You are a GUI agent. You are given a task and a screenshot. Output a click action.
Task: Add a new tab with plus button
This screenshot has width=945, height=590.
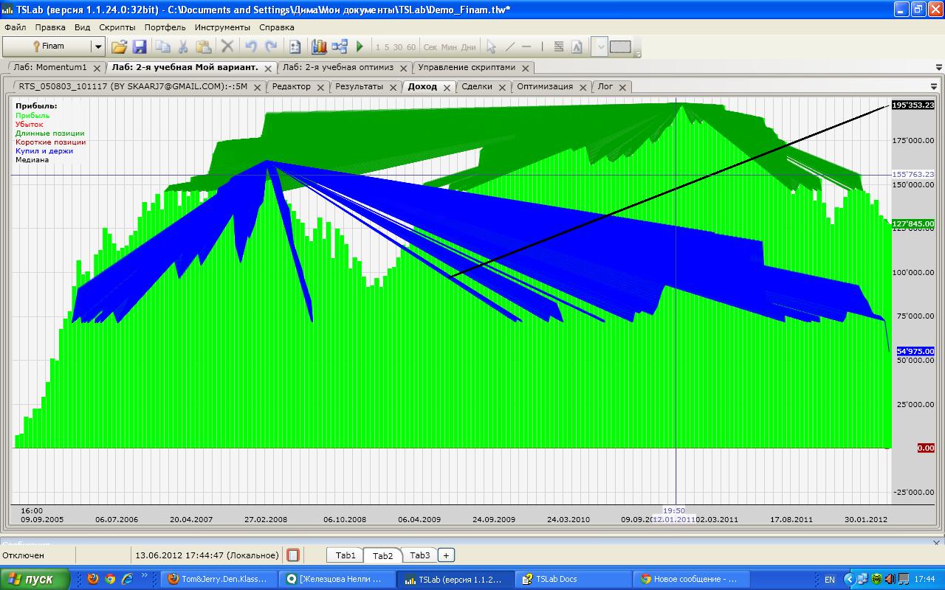click(446, 555)
